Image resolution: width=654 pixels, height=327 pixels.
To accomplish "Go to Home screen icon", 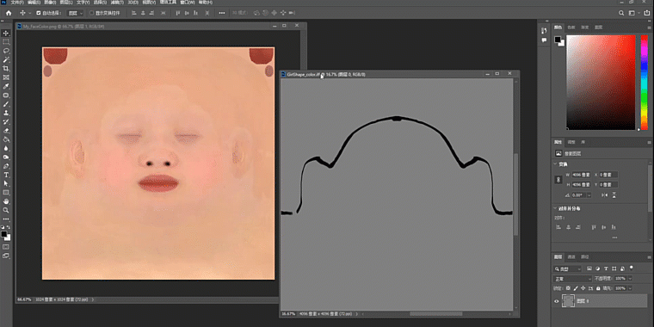I will (x=9, y=13).
